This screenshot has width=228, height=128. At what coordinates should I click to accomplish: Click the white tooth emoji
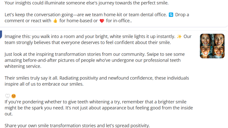tap(8, 96)
